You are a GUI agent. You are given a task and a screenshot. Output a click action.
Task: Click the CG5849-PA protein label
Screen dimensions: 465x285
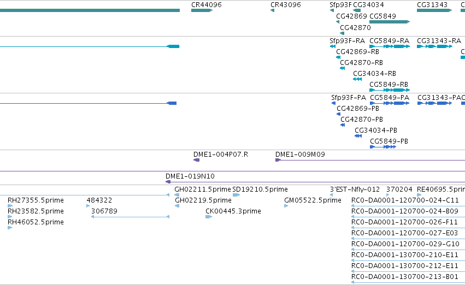tap(390, 98)
